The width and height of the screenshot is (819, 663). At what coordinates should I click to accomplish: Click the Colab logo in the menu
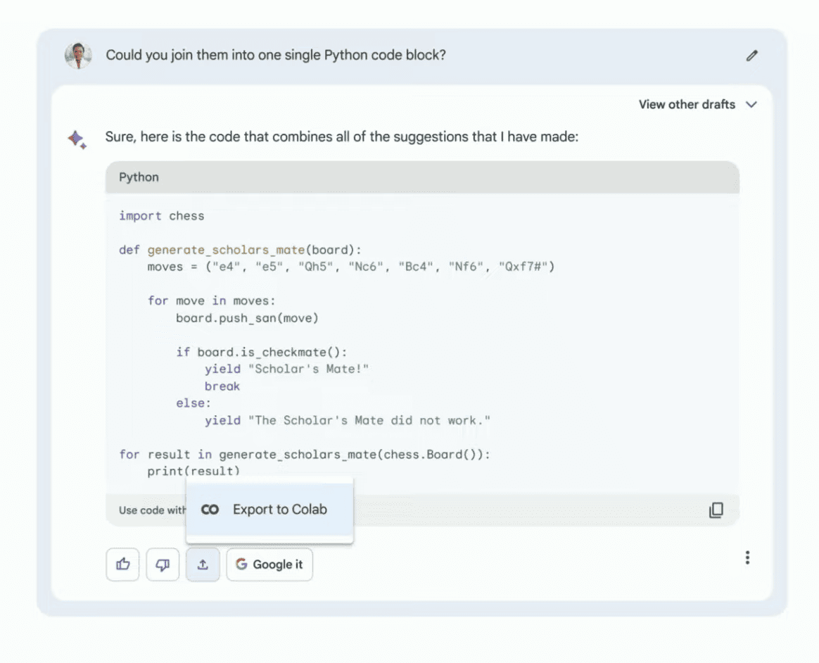coord(210,509)
